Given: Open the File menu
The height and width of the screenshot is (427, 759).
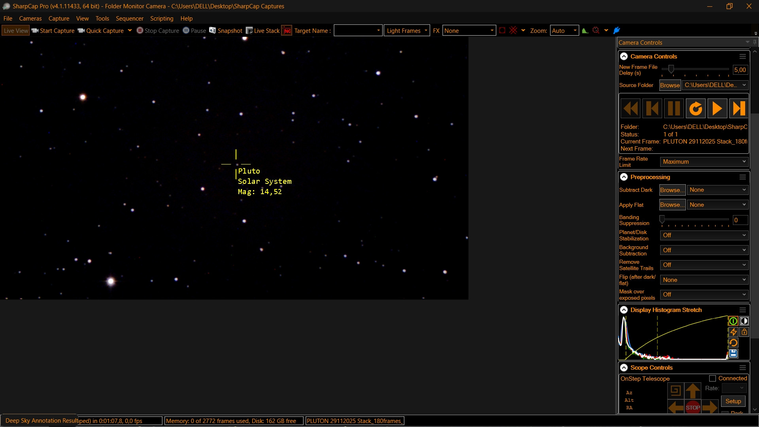Looking at the screenshot, I should 8,19.
